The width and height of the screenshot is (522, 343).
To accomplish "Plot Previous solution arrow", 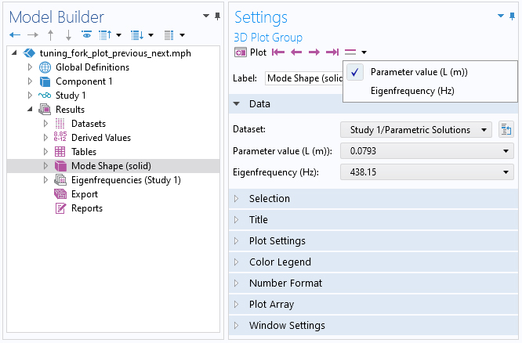I will click(296, 52).
